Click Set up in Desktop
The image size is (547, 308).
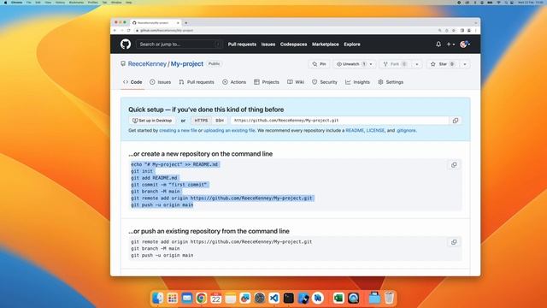pyautogui.click(x=152, y=121)
